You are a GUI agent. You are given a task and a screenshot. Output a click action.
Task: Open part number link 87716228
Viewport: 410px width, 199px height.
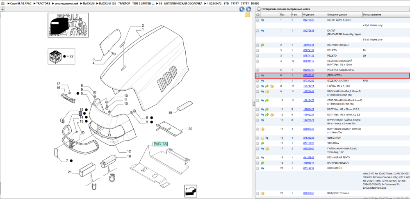click(309, 143)
